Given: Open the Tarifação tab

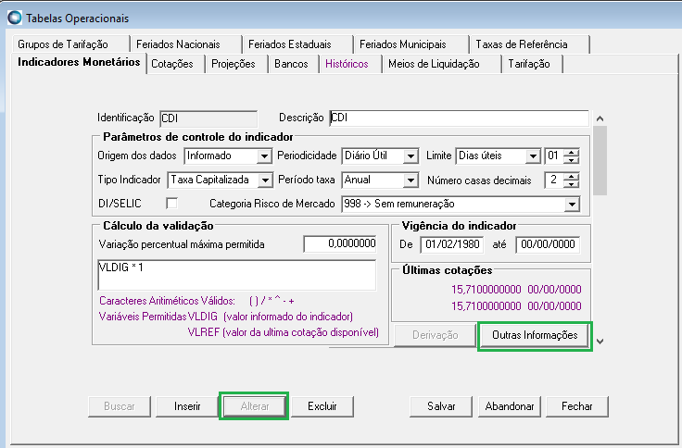Looking at the screenshot, I should (x=533, y=64).
